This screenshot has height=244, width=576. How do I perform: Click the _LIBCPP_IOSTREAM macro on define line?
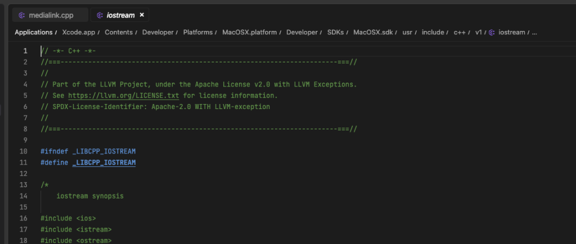(x=104, y=162)
